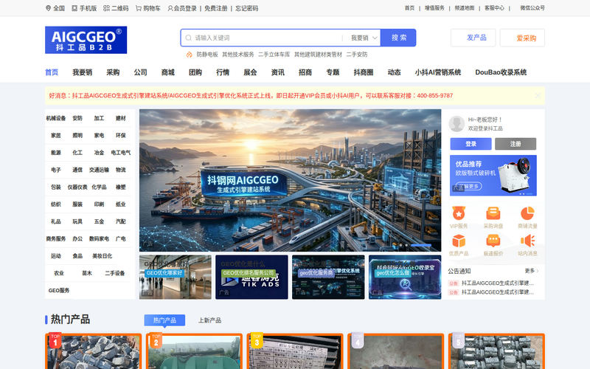The height and width of the screenshot is (369, 590).
Task: Open the 站内消息 megaphone icon
Action: (527, 241)
